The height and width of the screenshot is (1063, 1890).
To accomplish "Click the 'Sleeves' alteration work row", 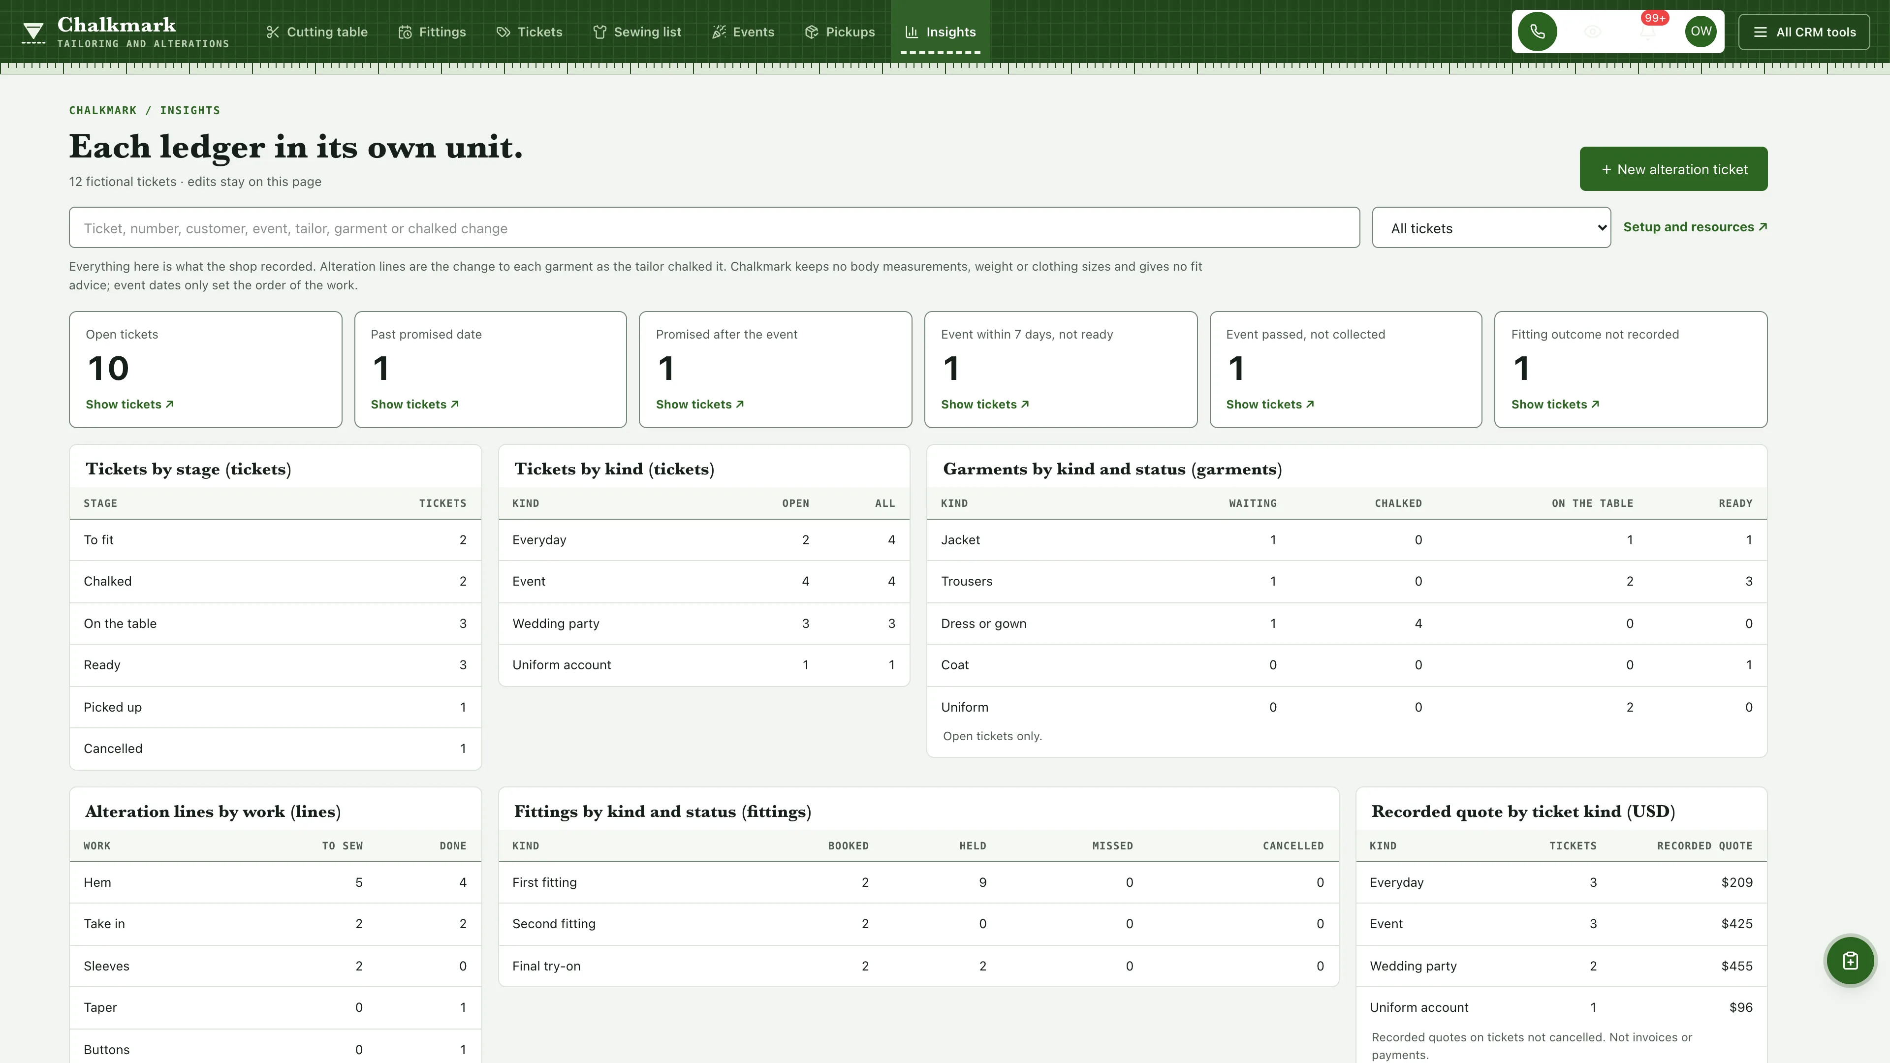I will pyautogui.click(x=275, y=966).
